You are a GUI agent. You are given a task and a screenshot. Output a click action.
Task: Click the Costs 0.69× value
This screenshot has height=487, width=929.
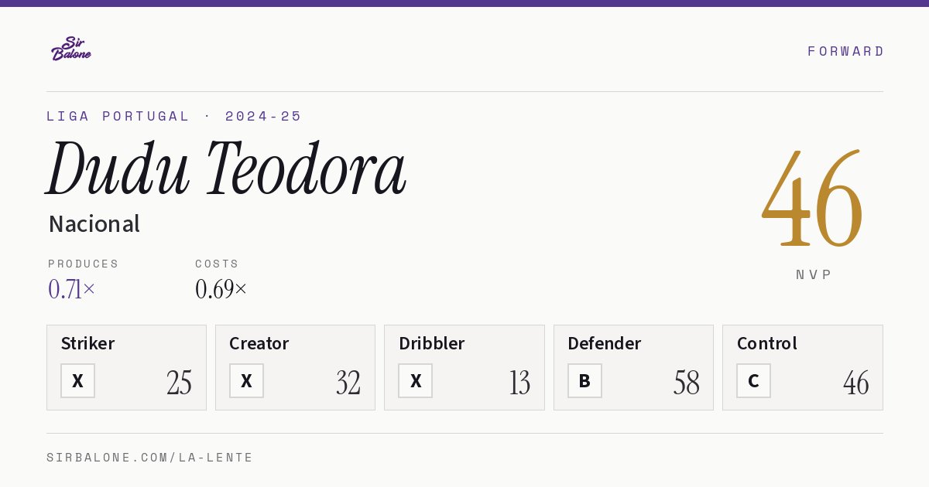[x=221, y=289]
